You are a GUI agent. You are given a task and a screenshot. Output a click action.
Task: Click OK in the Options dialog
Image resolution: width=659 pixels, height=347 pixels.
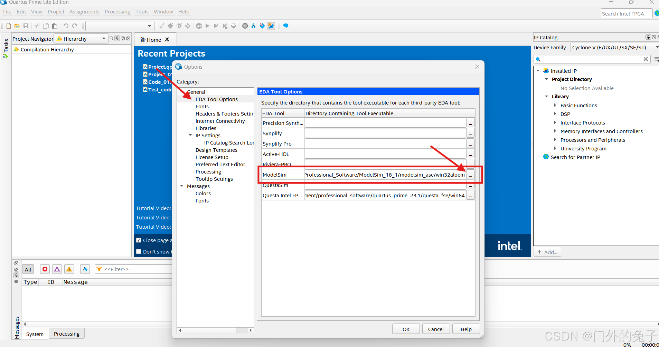point(406,329)
